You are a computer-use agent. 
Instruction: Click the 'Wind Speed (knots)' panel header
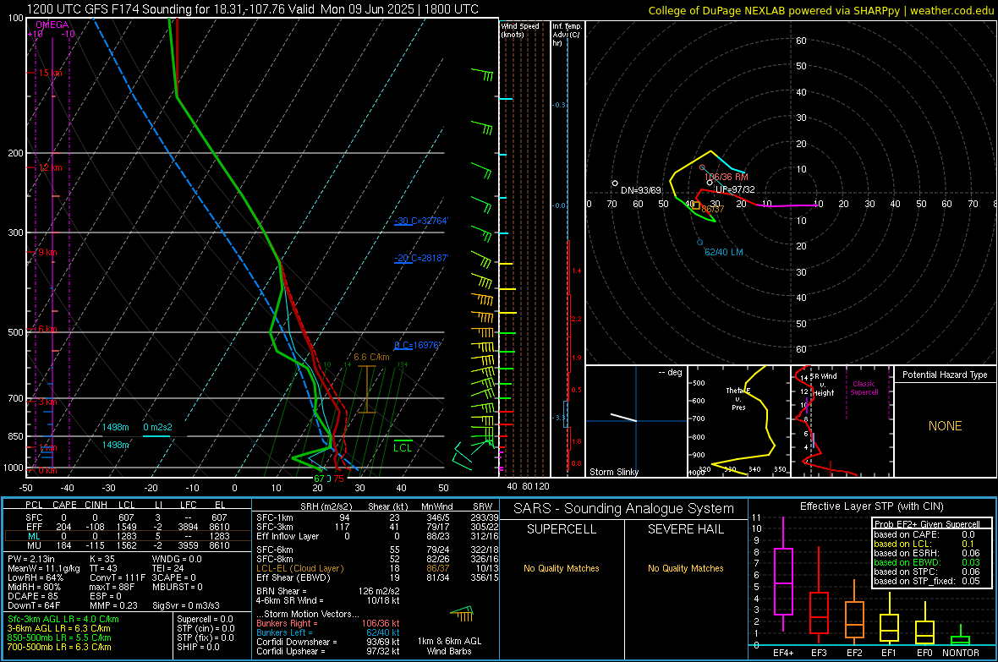(x=520, y=30)
